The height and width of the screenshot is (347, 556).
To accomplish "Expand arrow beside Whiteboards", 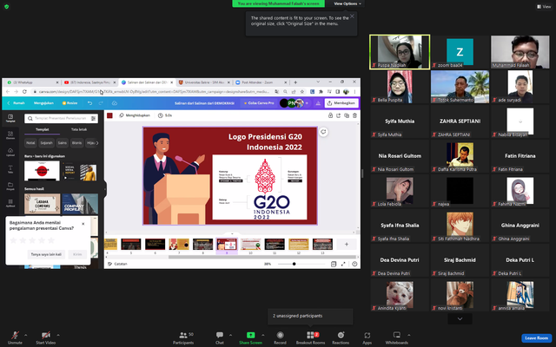I will [x=409, y=335].
